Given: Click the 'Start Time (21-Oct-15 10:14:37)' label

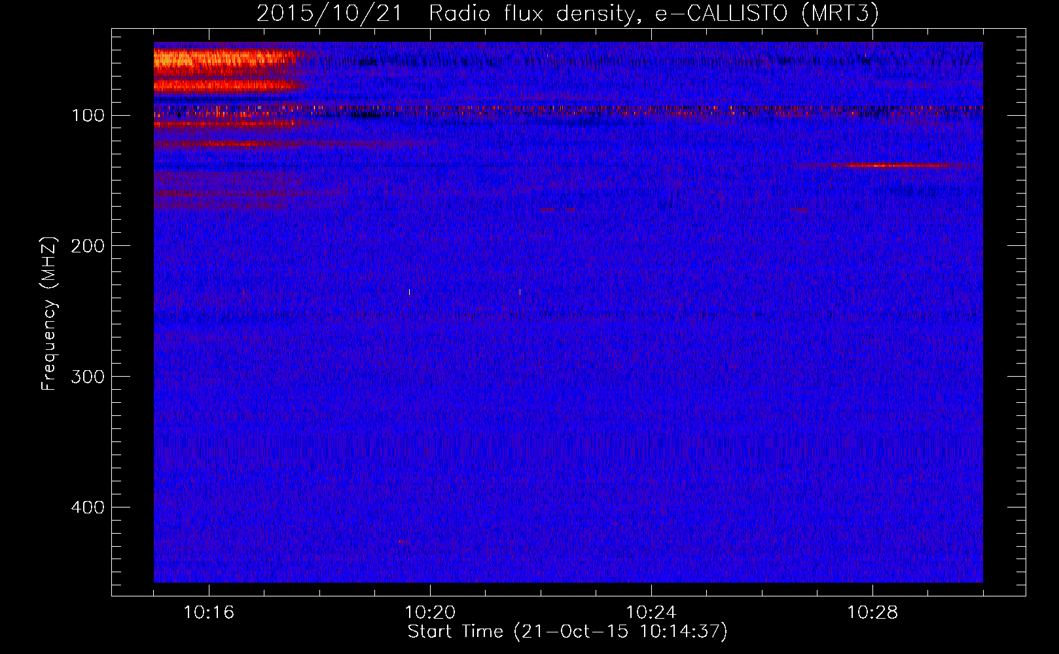Looking at the screenshot, I should (567, 632).
